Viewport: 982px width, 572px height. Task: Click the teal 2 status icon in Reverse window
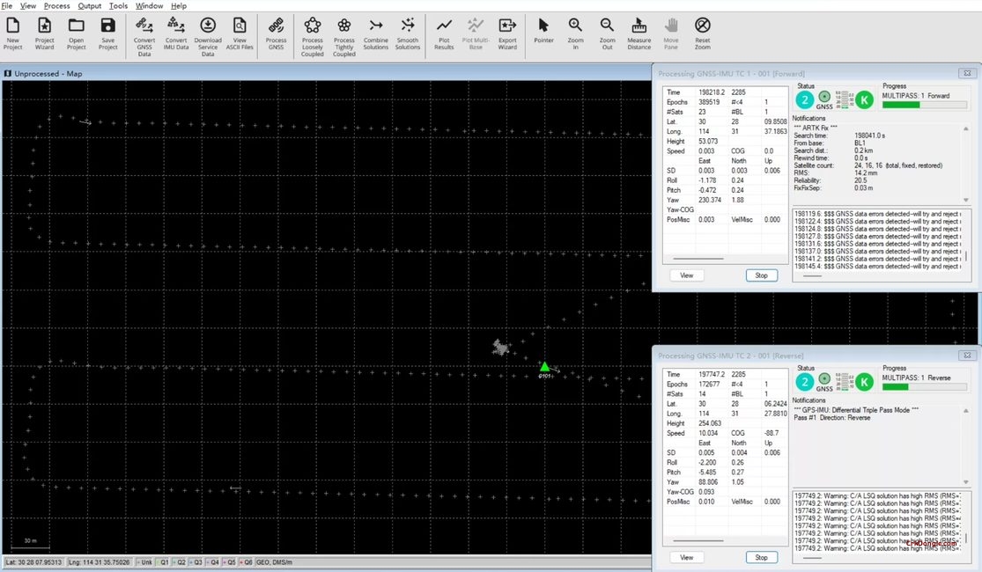pos(805,382)
